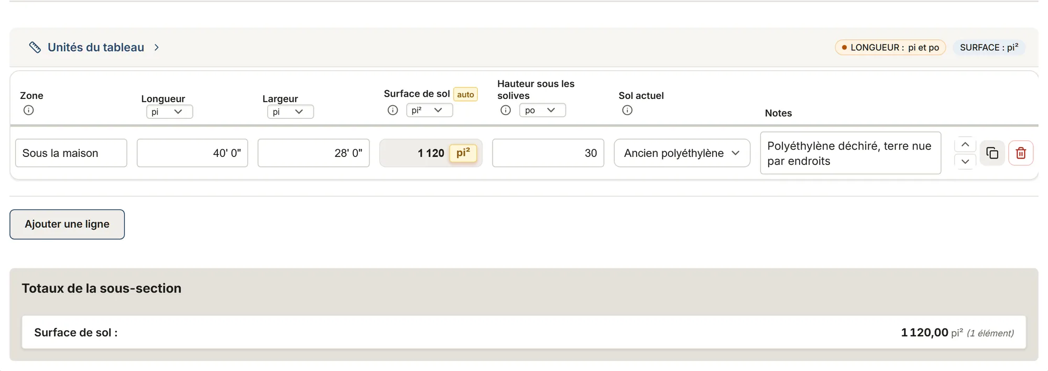1048x371 pixels.
Task: Open the Ancien polyéthylène dropdown
Action: 682,153
